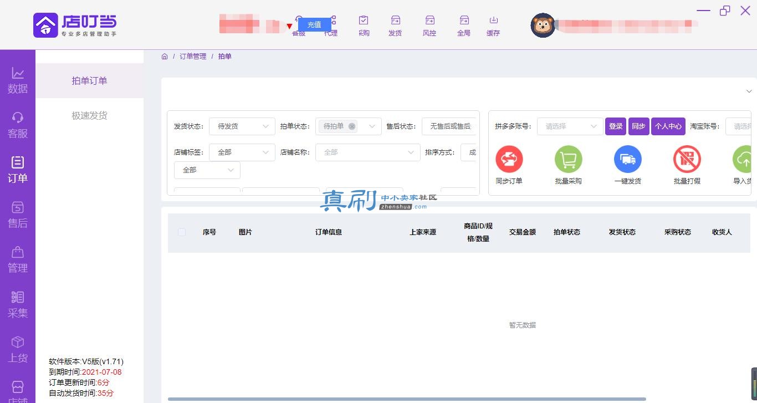Open the 管理 sidebar section
This screenshot has width=757, height=403.
pos(18,260)
